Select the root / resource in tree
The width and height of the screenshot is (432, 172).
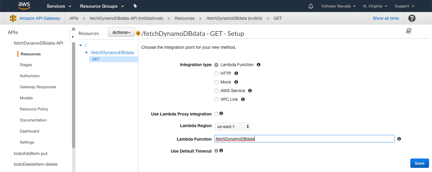pyautogui.click(x=85, y=45)
